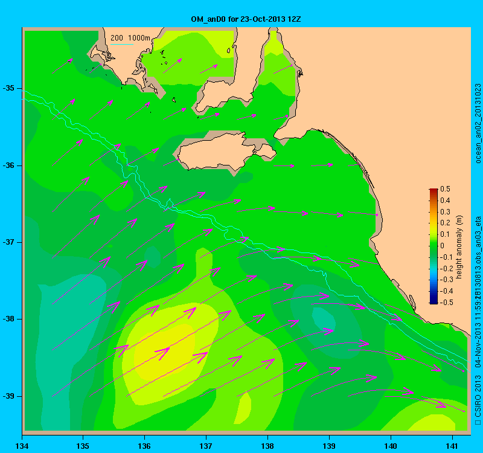Viewport: 483px width, 453px height.
Task: Click the teal low-anomaly patch near 139, -38
Action: [324, 319]
